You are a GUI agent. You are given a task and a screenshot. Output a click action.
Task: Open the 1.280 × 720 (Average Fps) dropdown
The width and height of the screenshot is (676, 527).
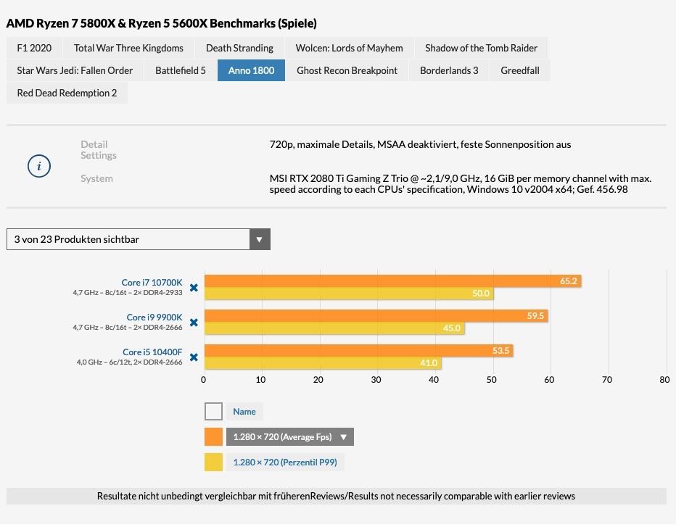(x=289, y=437)
